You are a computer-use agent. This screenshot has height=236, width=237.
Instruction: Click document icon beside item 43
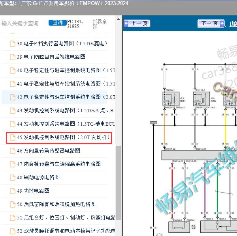click(x=13, y=111)
